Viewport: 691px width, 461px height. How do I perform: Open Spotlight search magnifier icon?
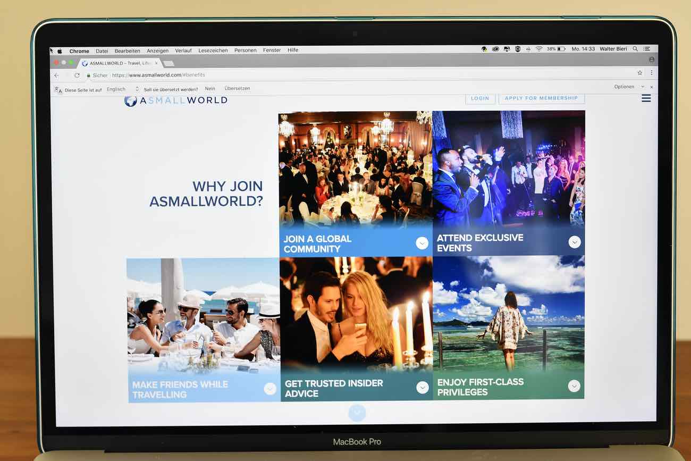[635, 49]
